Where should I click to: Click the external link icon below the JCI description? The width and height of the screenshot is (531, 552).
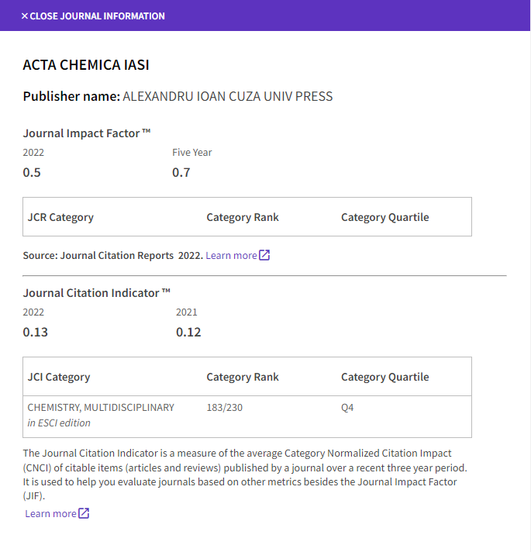[84, 513]
